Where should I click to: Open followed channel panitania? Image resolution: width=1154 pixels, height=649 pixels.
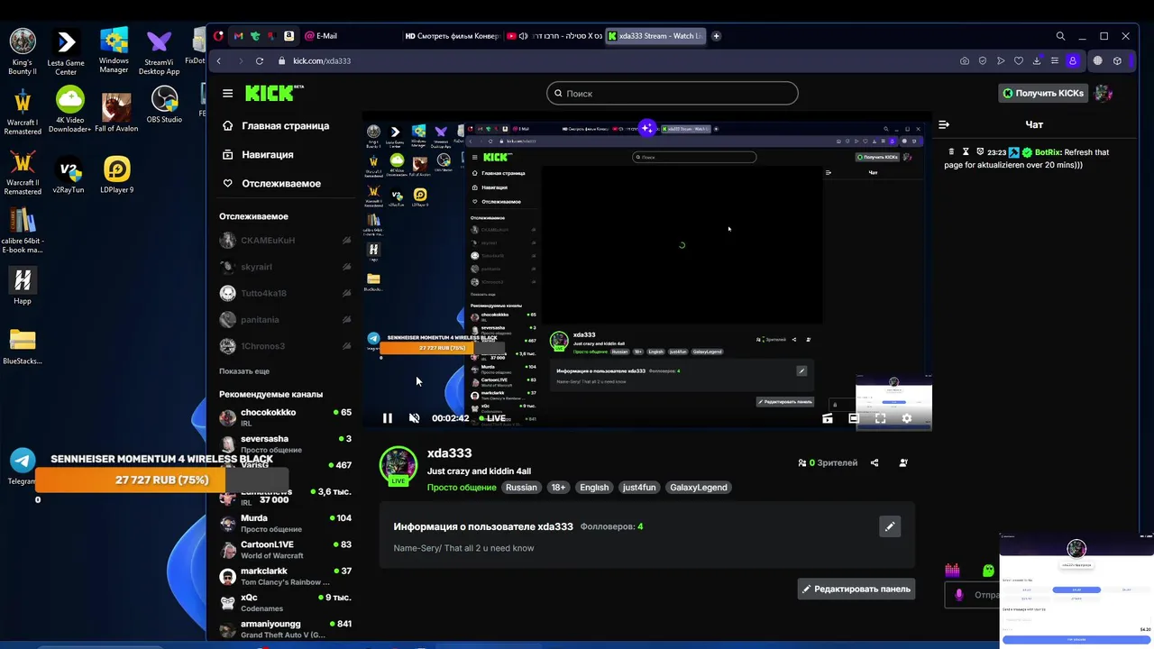tap(285, 319)
